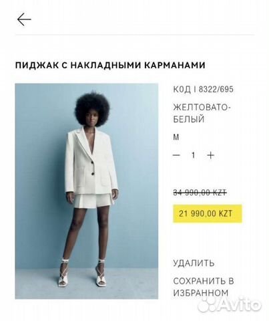Image resolution: width=269 pixels, height=321 pixels.
Task: Click the divider line under the back arrow
Action: (x=135, y=35)
